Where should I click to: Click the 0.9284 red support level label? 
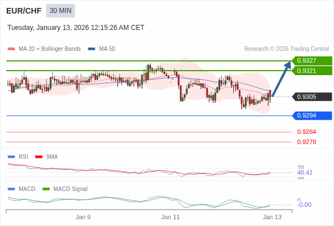tap(306, 132)
